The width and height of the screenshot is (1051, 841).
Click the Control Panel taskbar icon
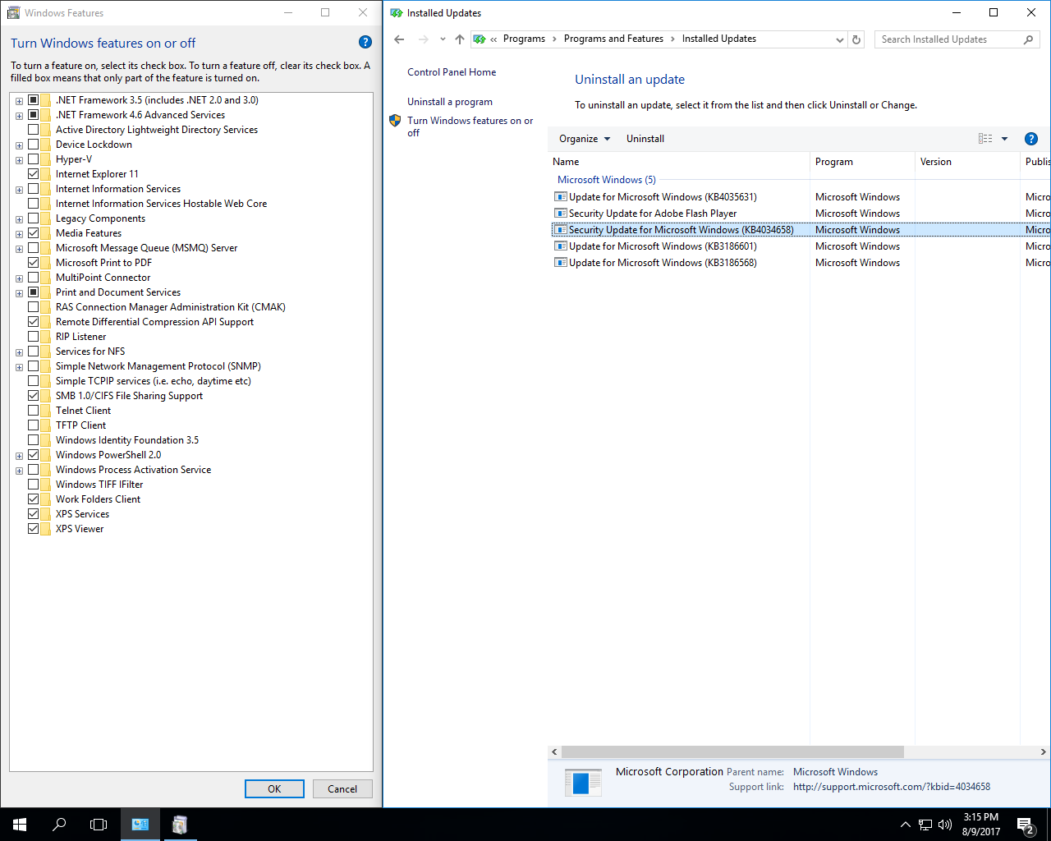[140, 825]
